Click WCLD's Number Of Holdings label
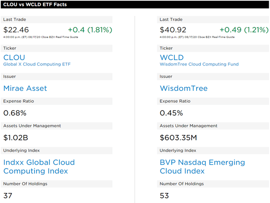270x203 pixels. (182, 184)
